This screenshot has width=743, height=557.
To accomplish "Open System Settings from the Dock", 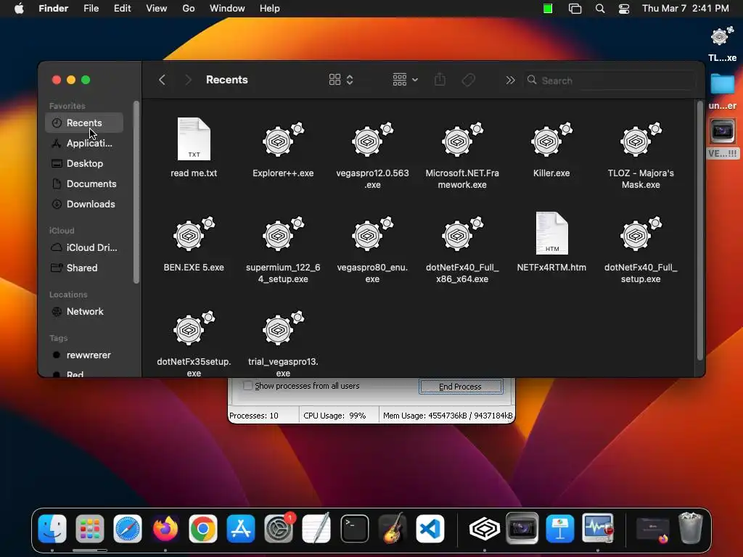I will tap(279, 528).
